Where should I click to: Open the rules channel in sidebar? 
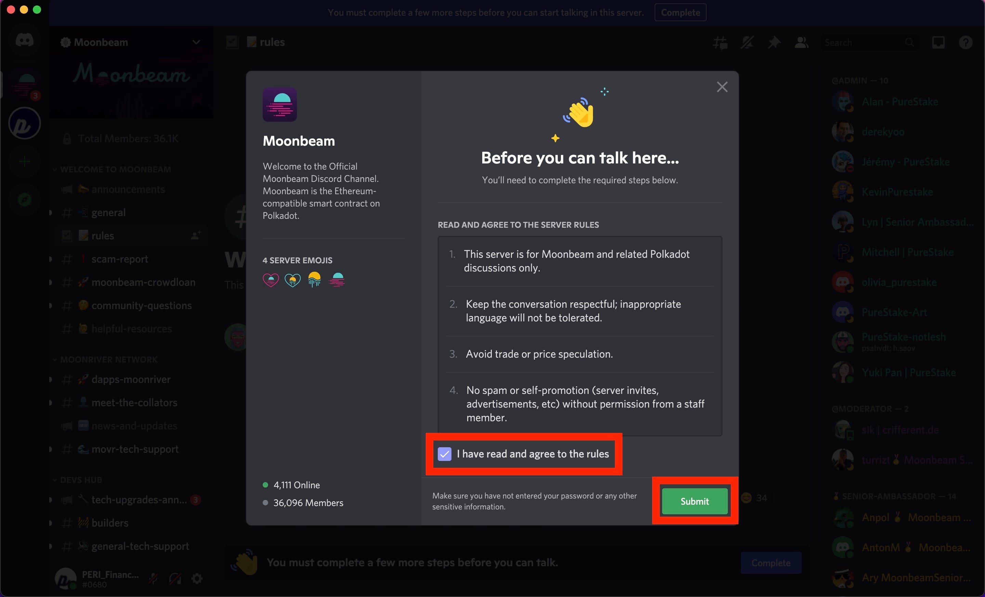coord(131,235)
